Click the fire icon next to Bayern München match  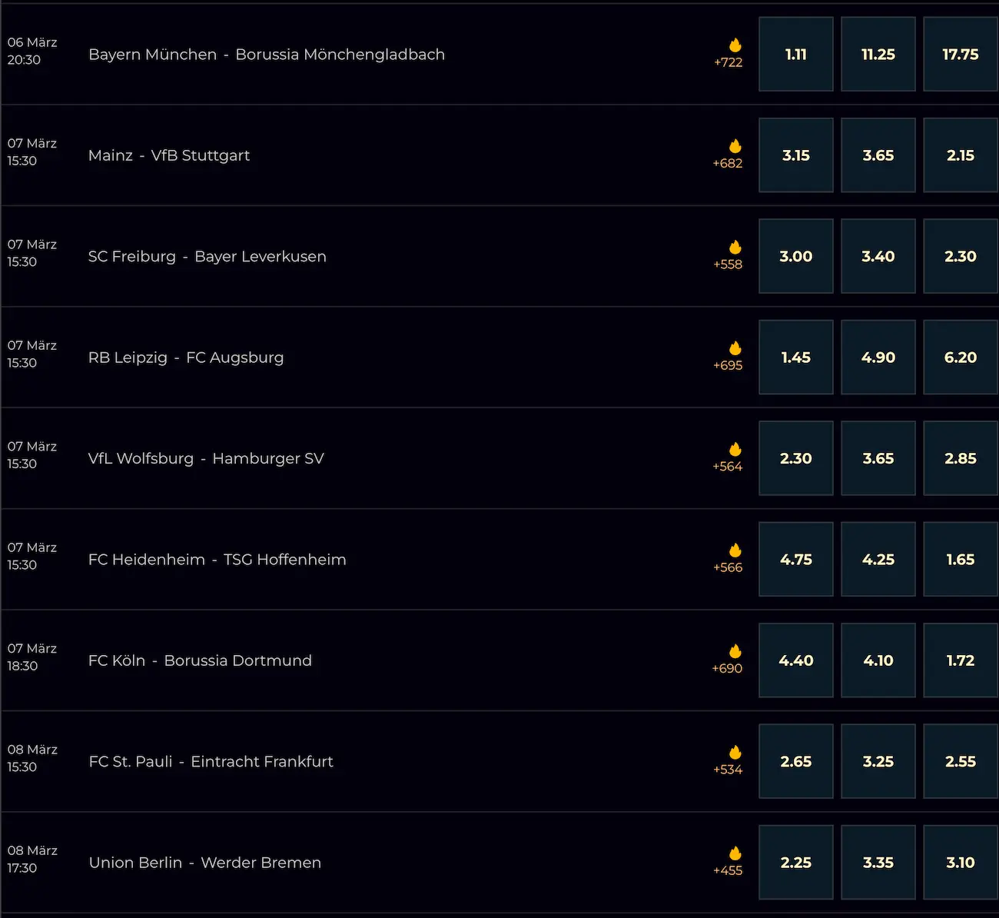735,54
